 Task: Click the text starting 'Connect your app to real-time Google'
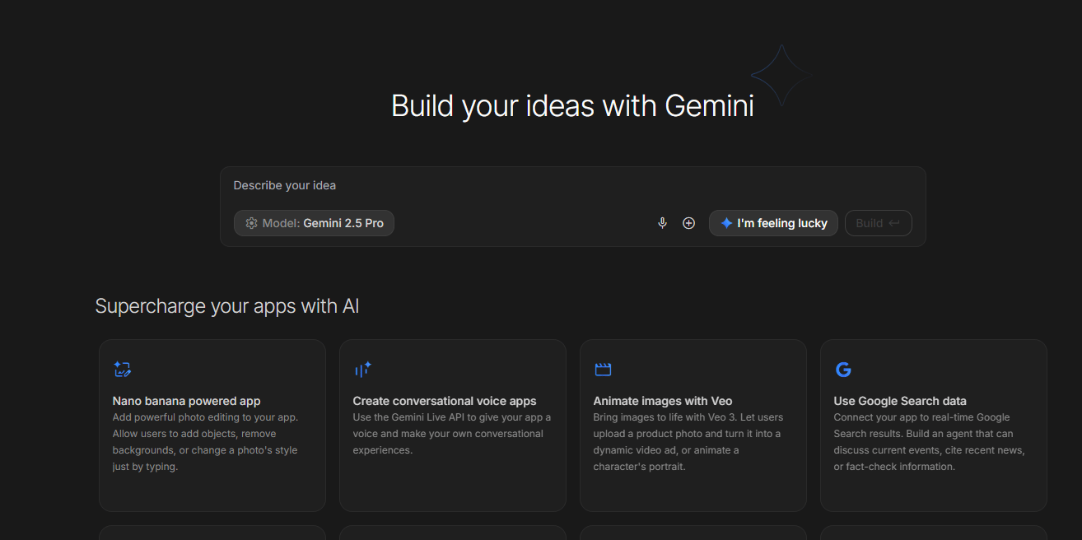tap(929, 442)
